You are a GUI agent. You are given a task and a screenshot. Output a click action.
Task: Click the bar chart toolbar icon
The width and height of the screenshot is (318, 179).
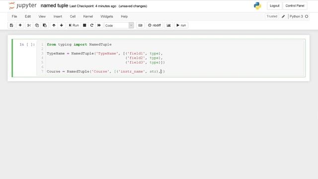pos(168,25)
